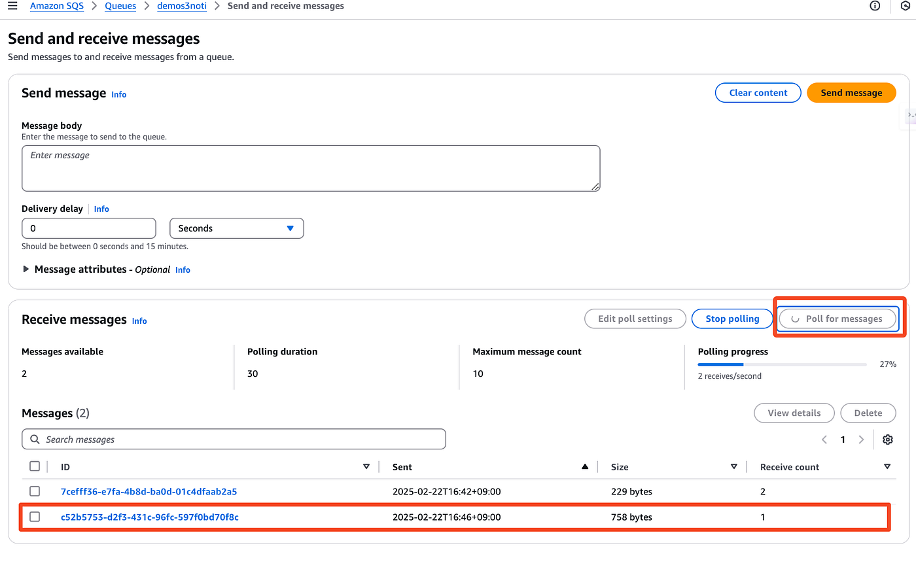Click the Sent column header

[402, 467]
